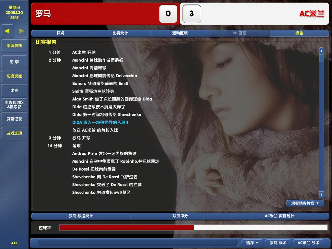Switch to the 概况 tab
Screen dimensions: 332x249
[x=61, y=33]
